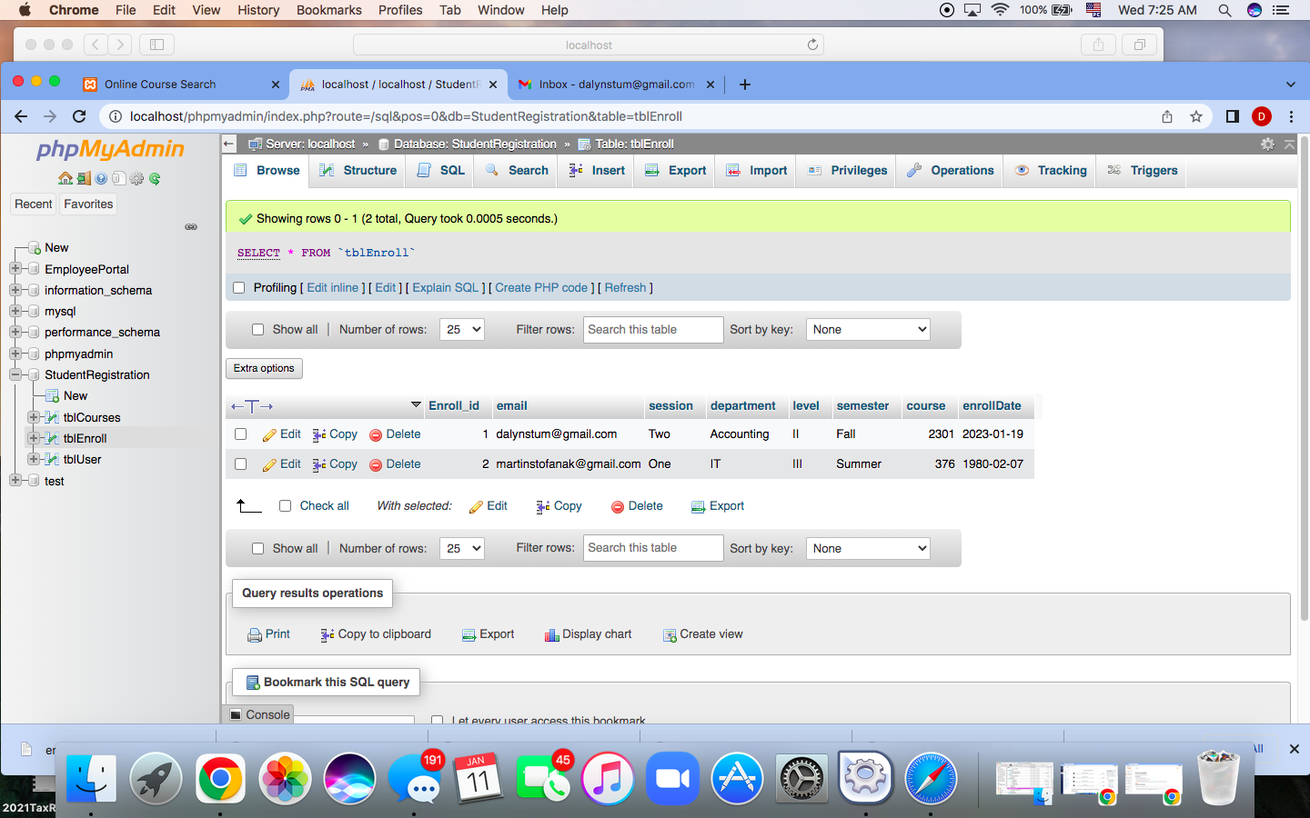Open the Bookmarks menu in the menu bar
This screenshot has width=1310, height=818.
point(328,10)
